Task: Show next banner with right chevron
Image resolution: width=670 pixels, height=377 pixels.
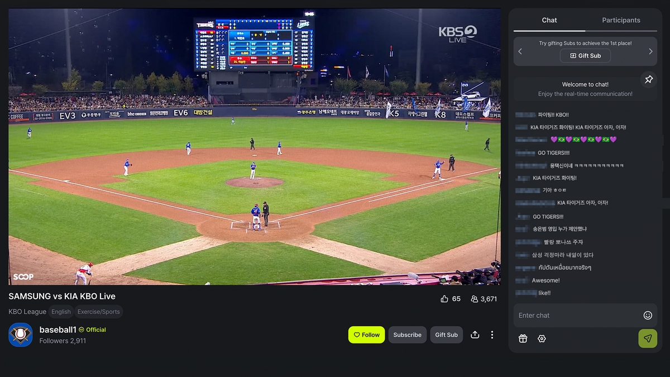Action: [650, 51]
